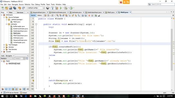Open the Debug menu
Viewport: 175px width, 98px height.
pyautogui.click(x=37, y=4)
